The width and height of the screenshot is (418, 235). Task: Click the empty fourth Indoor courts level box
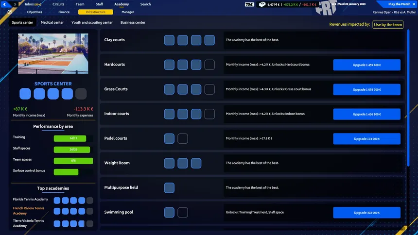click(209, 114)
